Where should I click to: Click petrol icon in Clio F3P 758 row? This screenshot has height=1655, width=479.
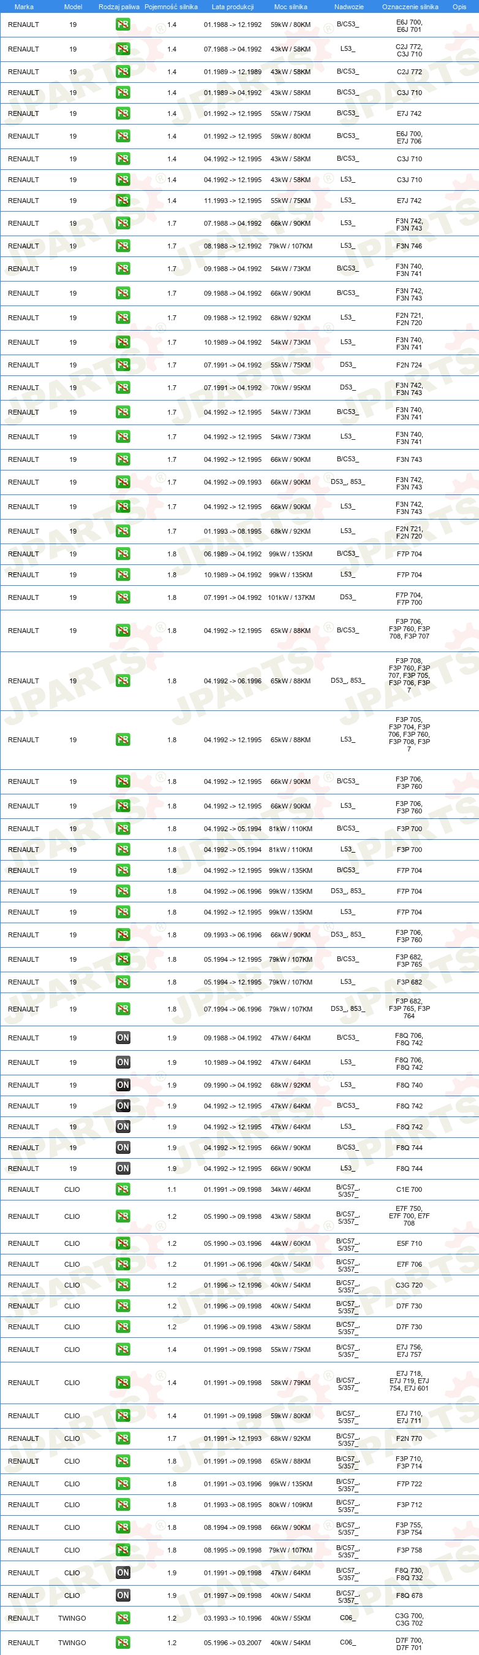(123, 1550)
